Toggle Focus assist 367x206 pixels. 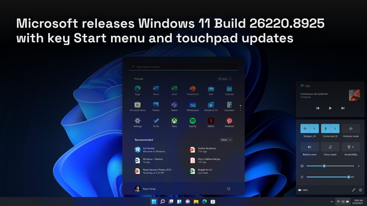click(330, 147)
